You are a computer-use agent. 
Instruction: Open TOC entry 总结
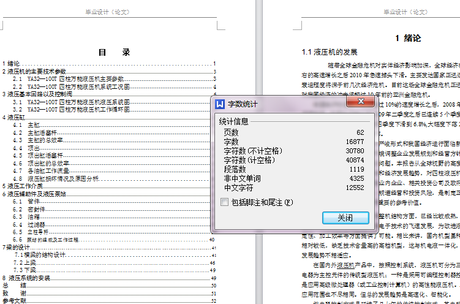tap(109, 285)
